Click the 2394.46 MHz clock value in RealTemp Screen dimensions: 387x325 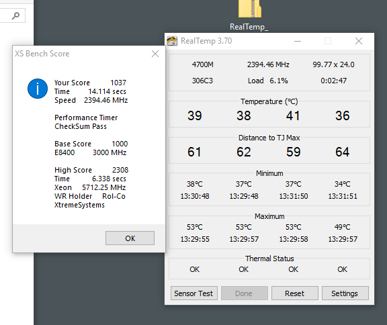[268, 64]
